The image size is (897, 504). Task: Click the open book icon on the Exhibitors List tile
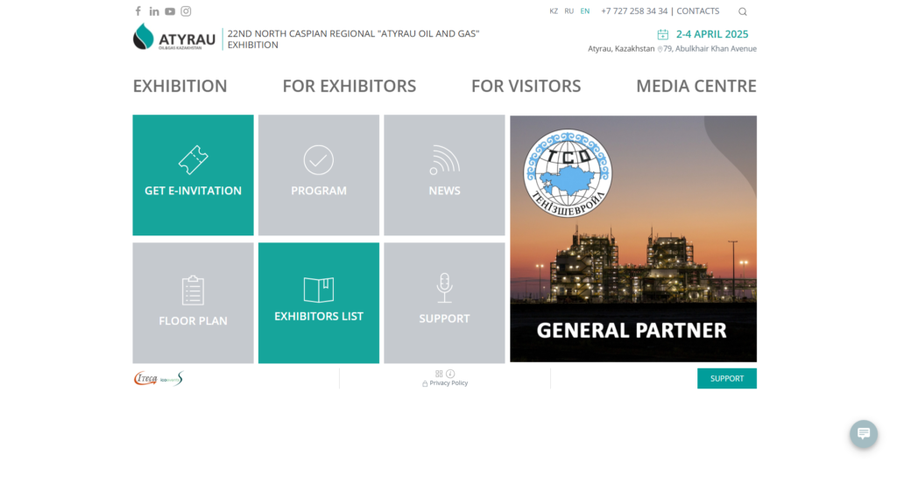point(319,290)
